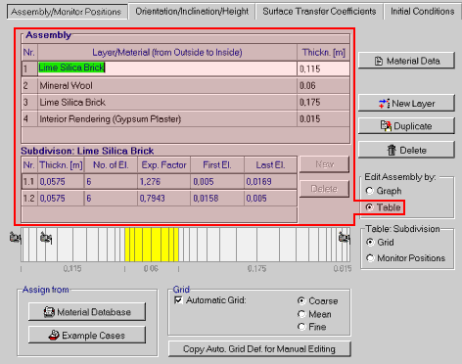This screenshot has width=462, height=364.
Task: Delete the selected assembly layer
Action: point(406,150)
